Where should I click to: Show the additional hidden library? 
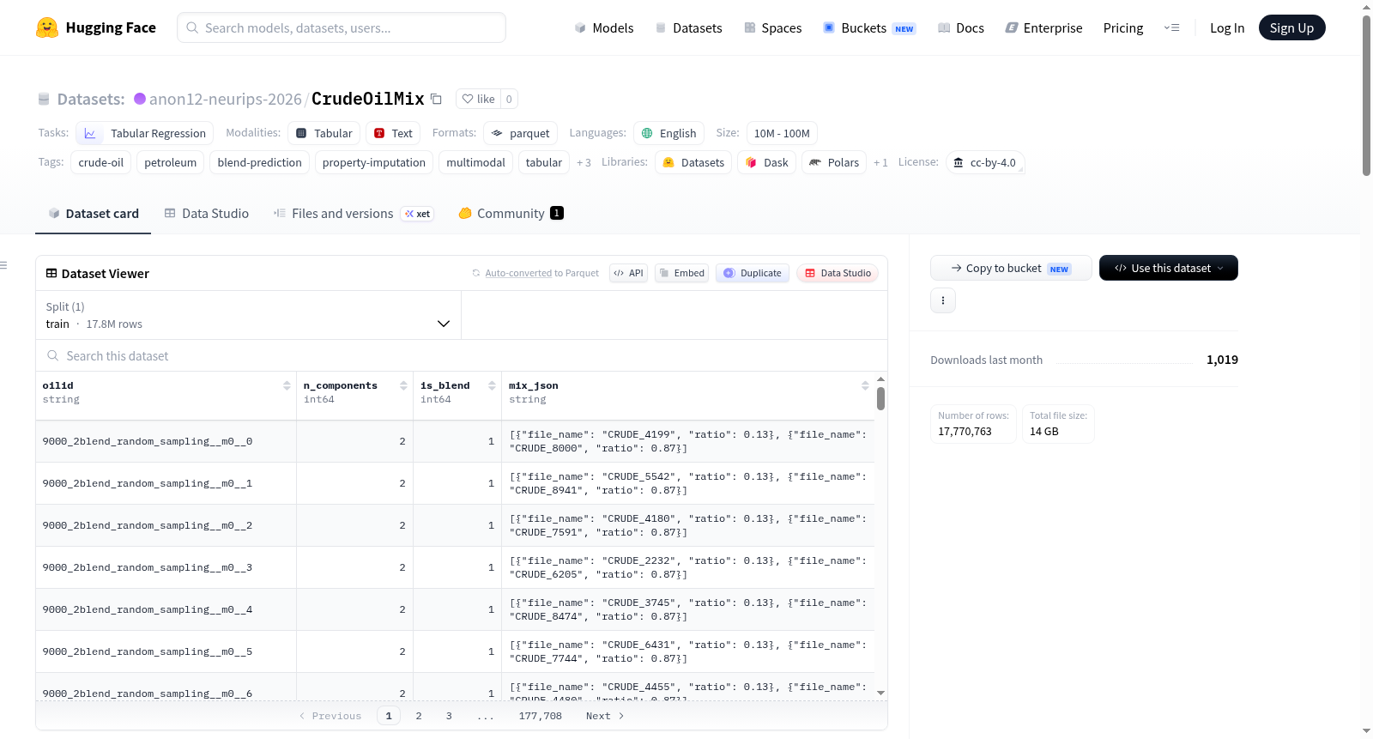pos(880,162)
